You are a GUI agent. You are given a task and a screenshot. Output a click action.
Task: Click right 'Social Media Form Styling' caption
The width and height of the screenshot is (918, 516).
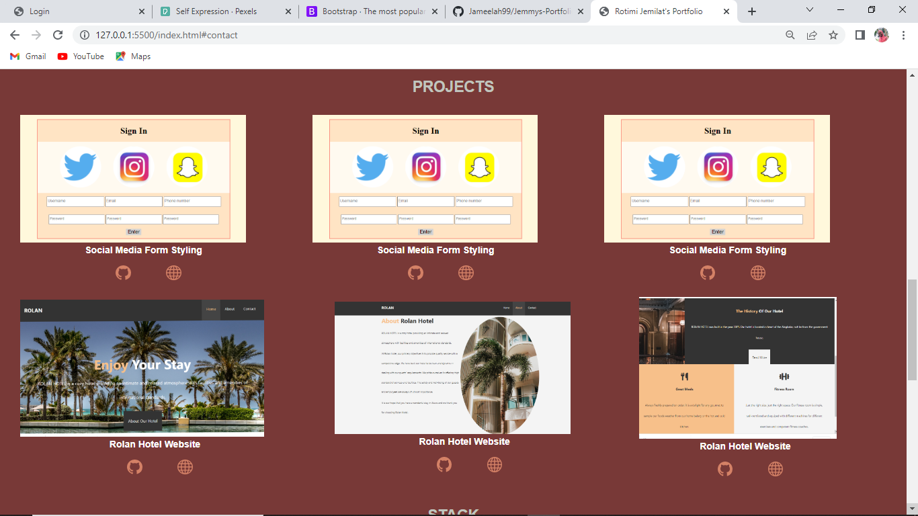coord(728,250)
